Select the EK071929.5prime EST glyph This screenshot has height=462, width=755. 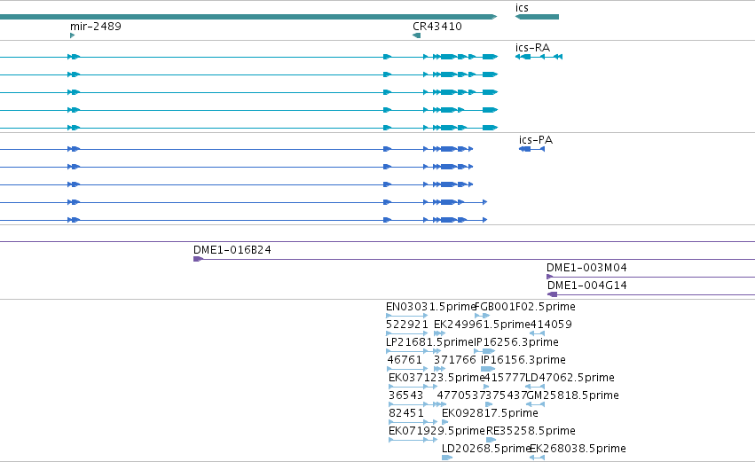(x=413, y=440)
